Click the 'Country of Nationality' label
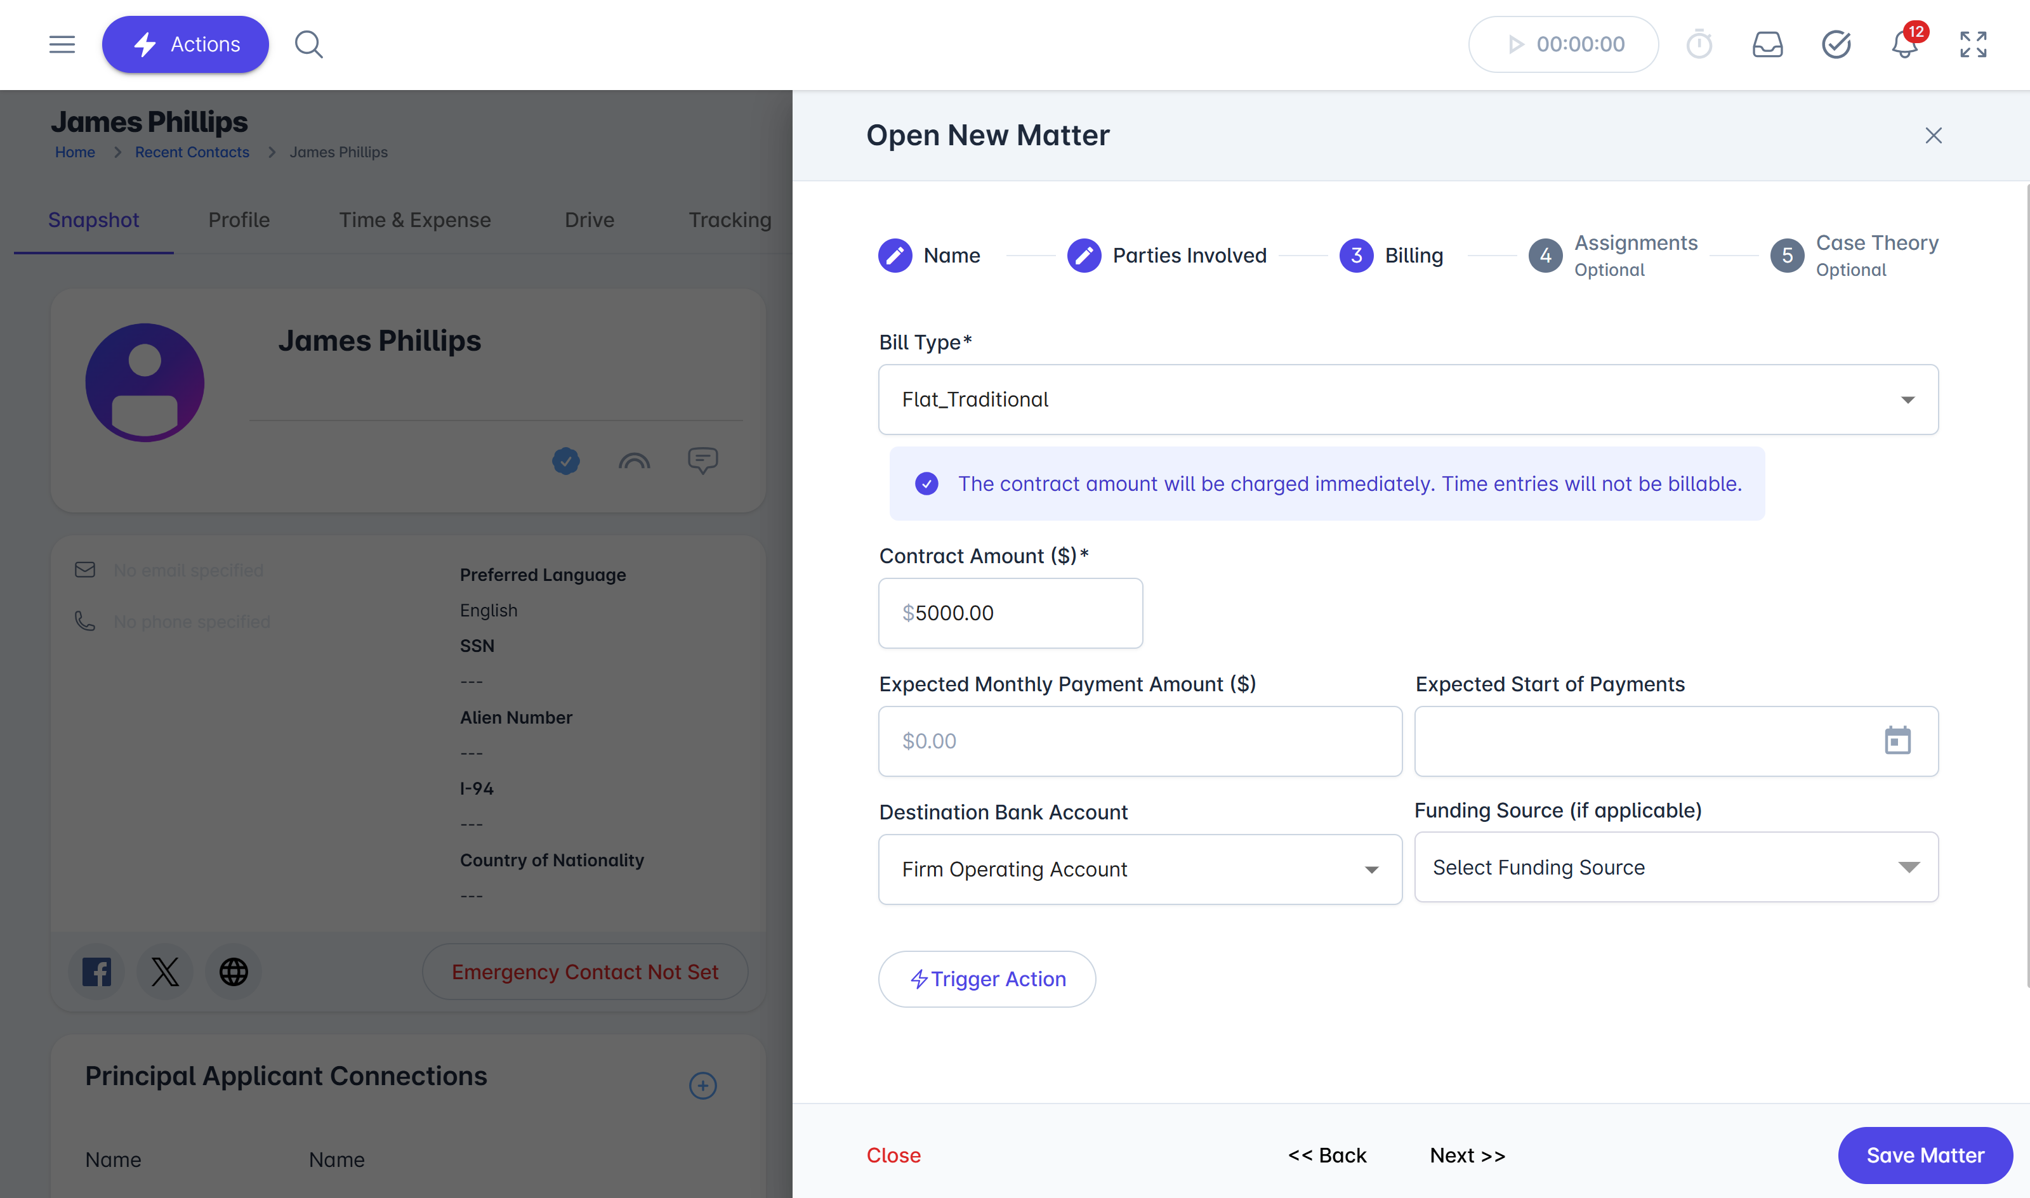Viewport: 2030px width, 1198px height. [551, 860]
